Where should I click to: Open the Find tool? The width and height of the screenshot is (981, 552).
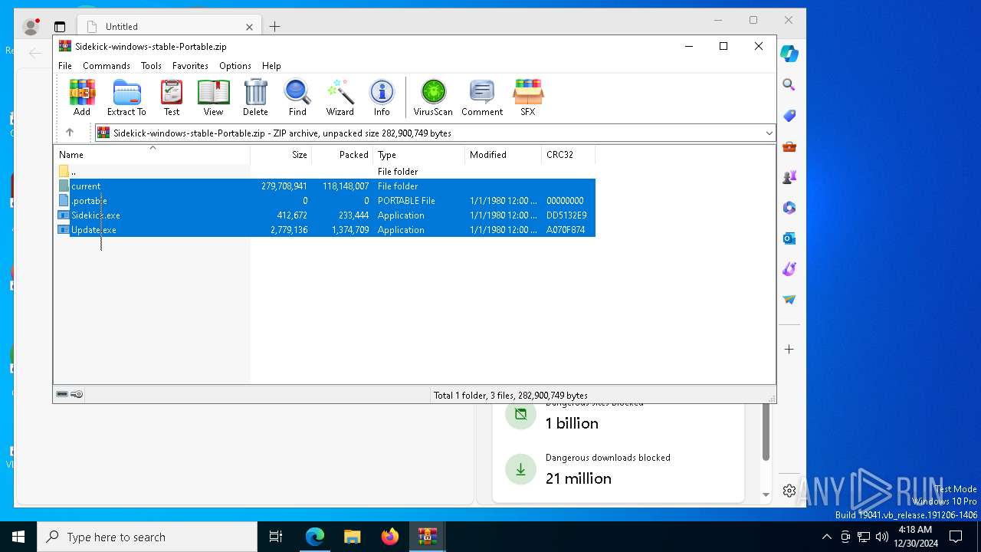[x=297, y=97]
